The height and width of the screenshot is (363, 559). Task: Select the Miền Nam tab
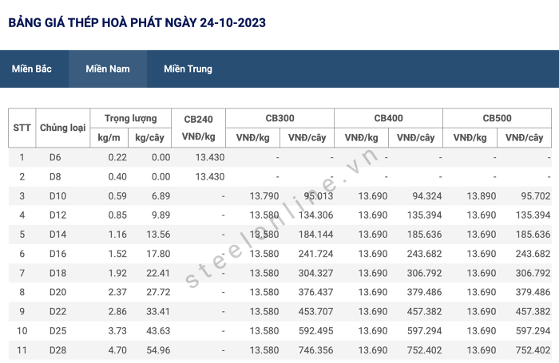pyautogui.click(x=108, y=69)
